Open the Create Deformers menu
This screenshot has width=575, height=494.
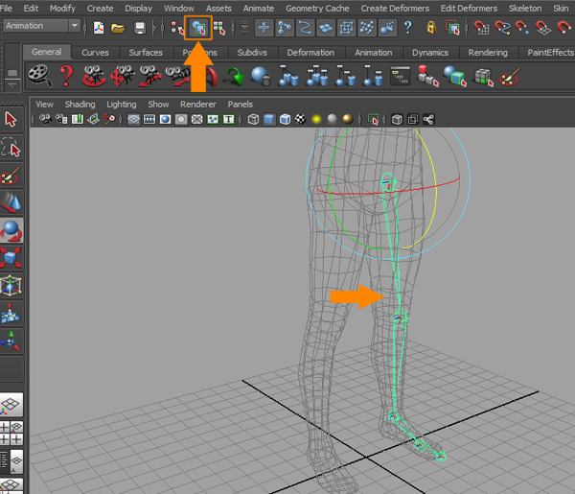[395, 8]
